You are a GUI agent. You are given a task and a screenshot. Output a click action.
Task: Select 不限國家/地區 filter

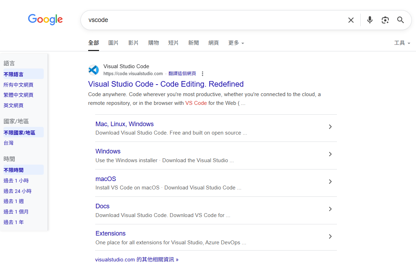[23, 133]
